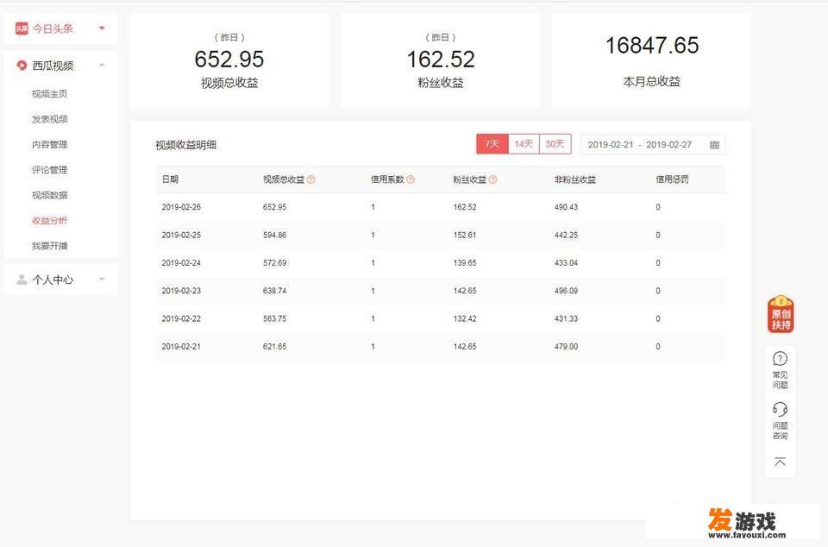Image resolution: width=828 pixels, height=547 pixels.
Task: Click the non-fan revenue value 433.04
Action: pyautogui.click(x=566, y=263)
